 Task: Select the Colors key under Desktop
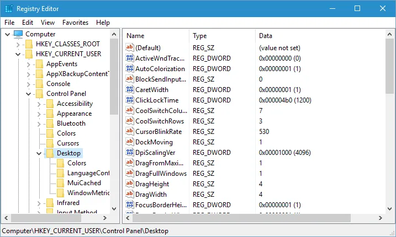pyautogui.click(x=77, y=163)
